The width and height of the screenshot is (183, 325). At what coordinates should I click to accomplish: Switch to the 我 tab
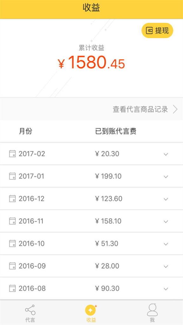[152, 313]
